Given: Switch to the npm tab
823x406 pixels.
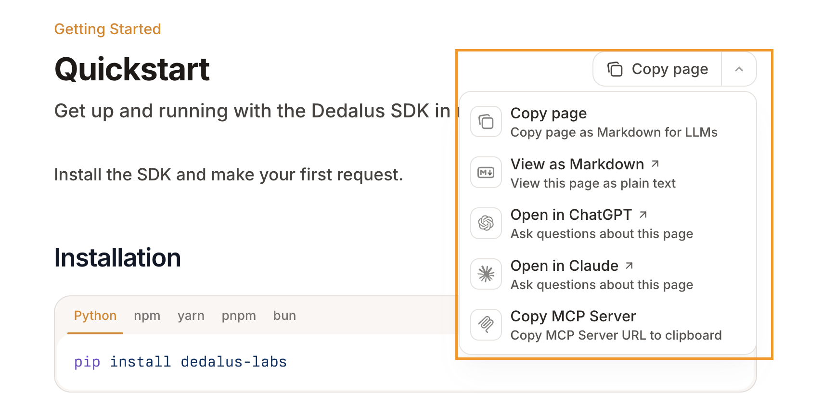Looking at the screenshot, I should (147, 316).
